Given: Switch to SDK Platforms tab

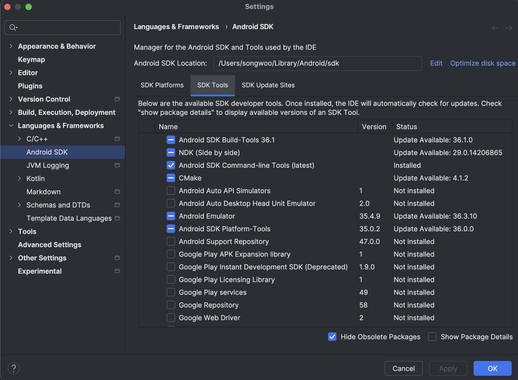Looking at the screenshot, I should coord(162,85).
